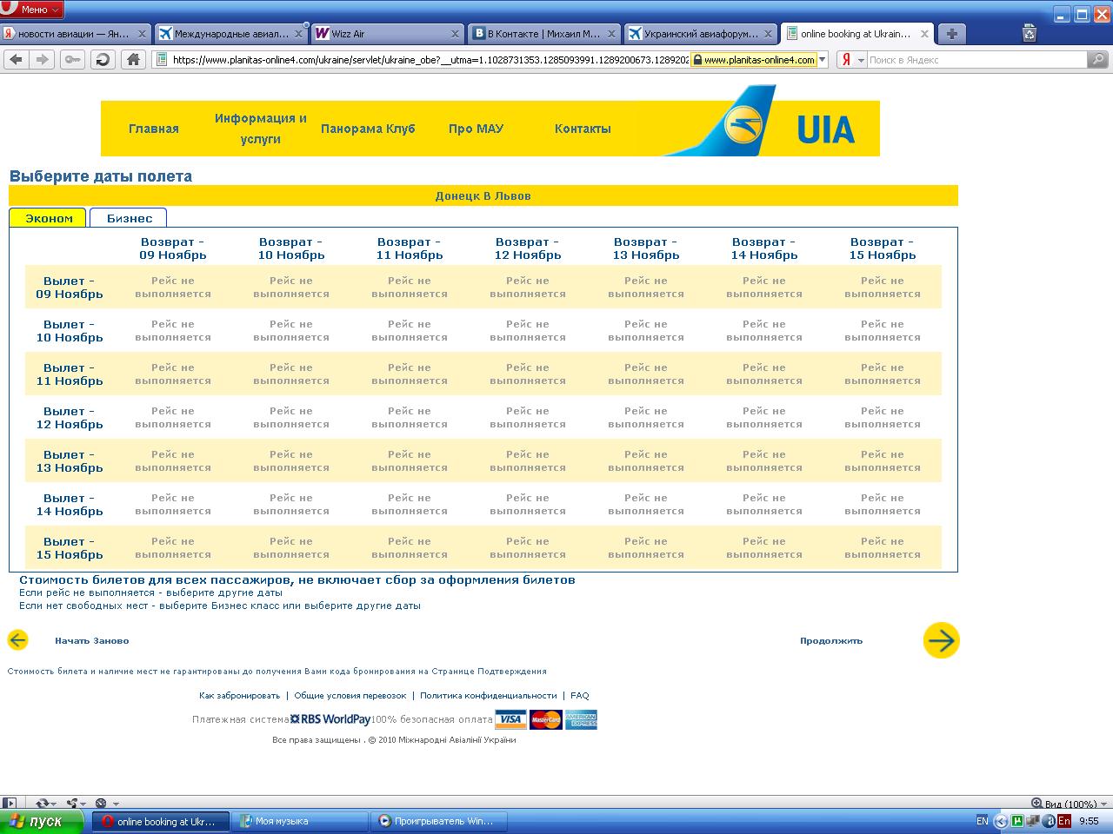Viewport: 1113px width, 834px height.
Task: Open the Панорама Клуб navigation link
Action: 368,129
